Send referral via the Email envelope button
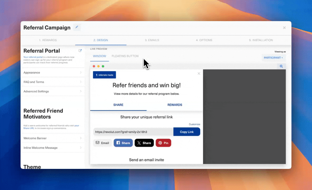The width and height of the screenshot is (312, 190). coord(103,142)
